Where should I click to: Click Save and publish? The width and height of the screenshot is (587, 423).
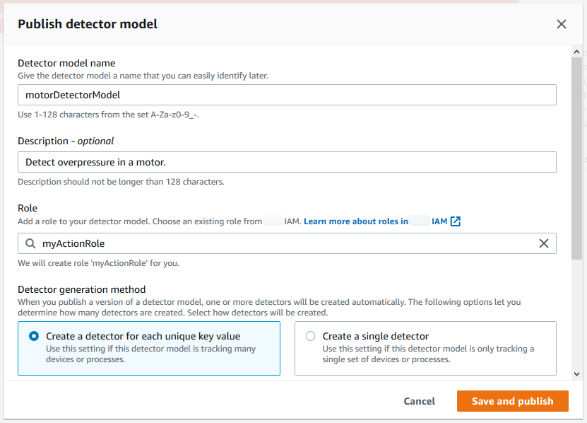click(512, 401)
